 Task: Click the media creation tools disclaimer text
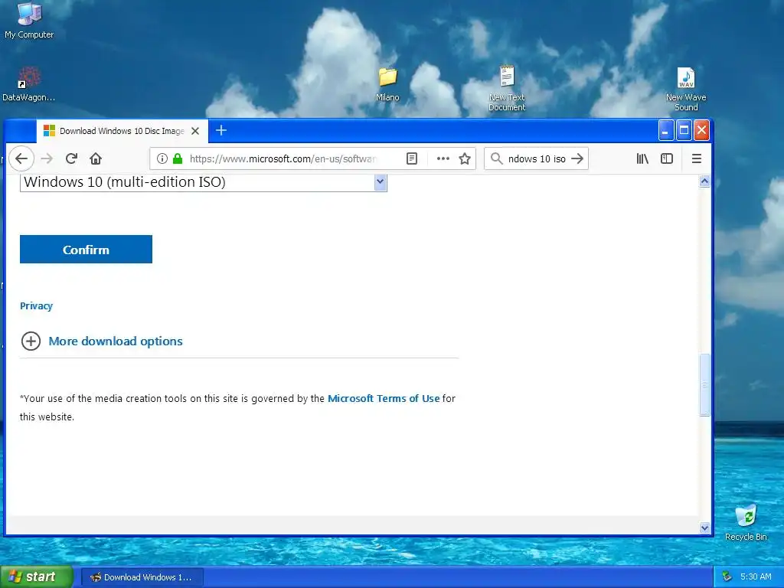[237, 407]
